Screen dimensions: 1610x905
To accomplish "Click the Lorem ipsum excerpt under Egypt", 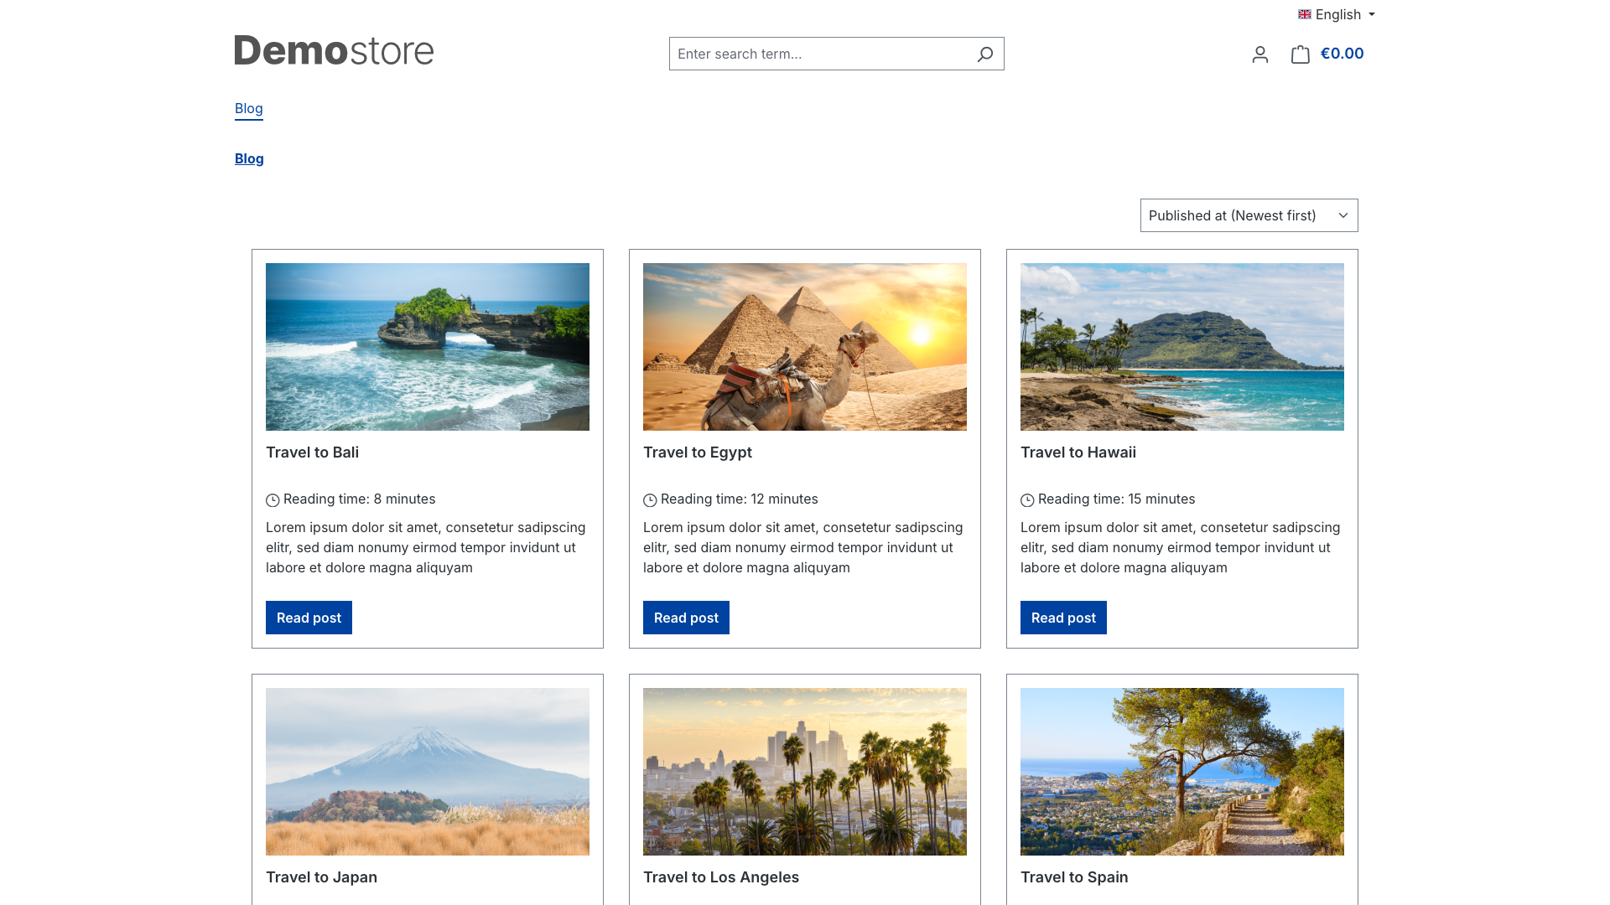I will pyautogui.click(x=803, y=547).
